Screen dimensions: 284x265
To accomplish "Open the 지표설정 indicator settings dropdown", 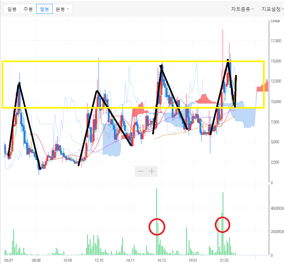I will click(272, 9).
